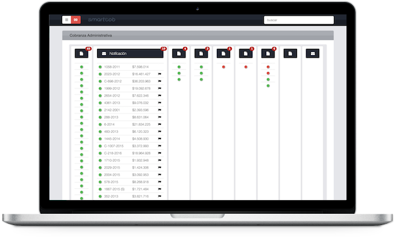Viewport: 396px width, 237px height.
Task: Click the flag icon on row C-698-2012
Action: [160, 81]
